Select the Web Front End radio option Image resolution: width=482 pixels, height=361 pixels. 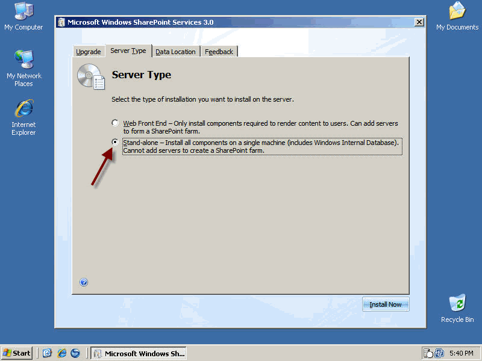click(x=115, y=123)
